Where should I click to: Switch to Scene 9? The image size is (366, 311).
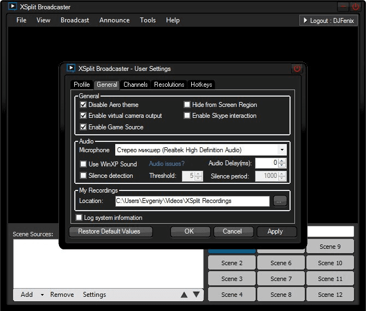tap(330, 247)
